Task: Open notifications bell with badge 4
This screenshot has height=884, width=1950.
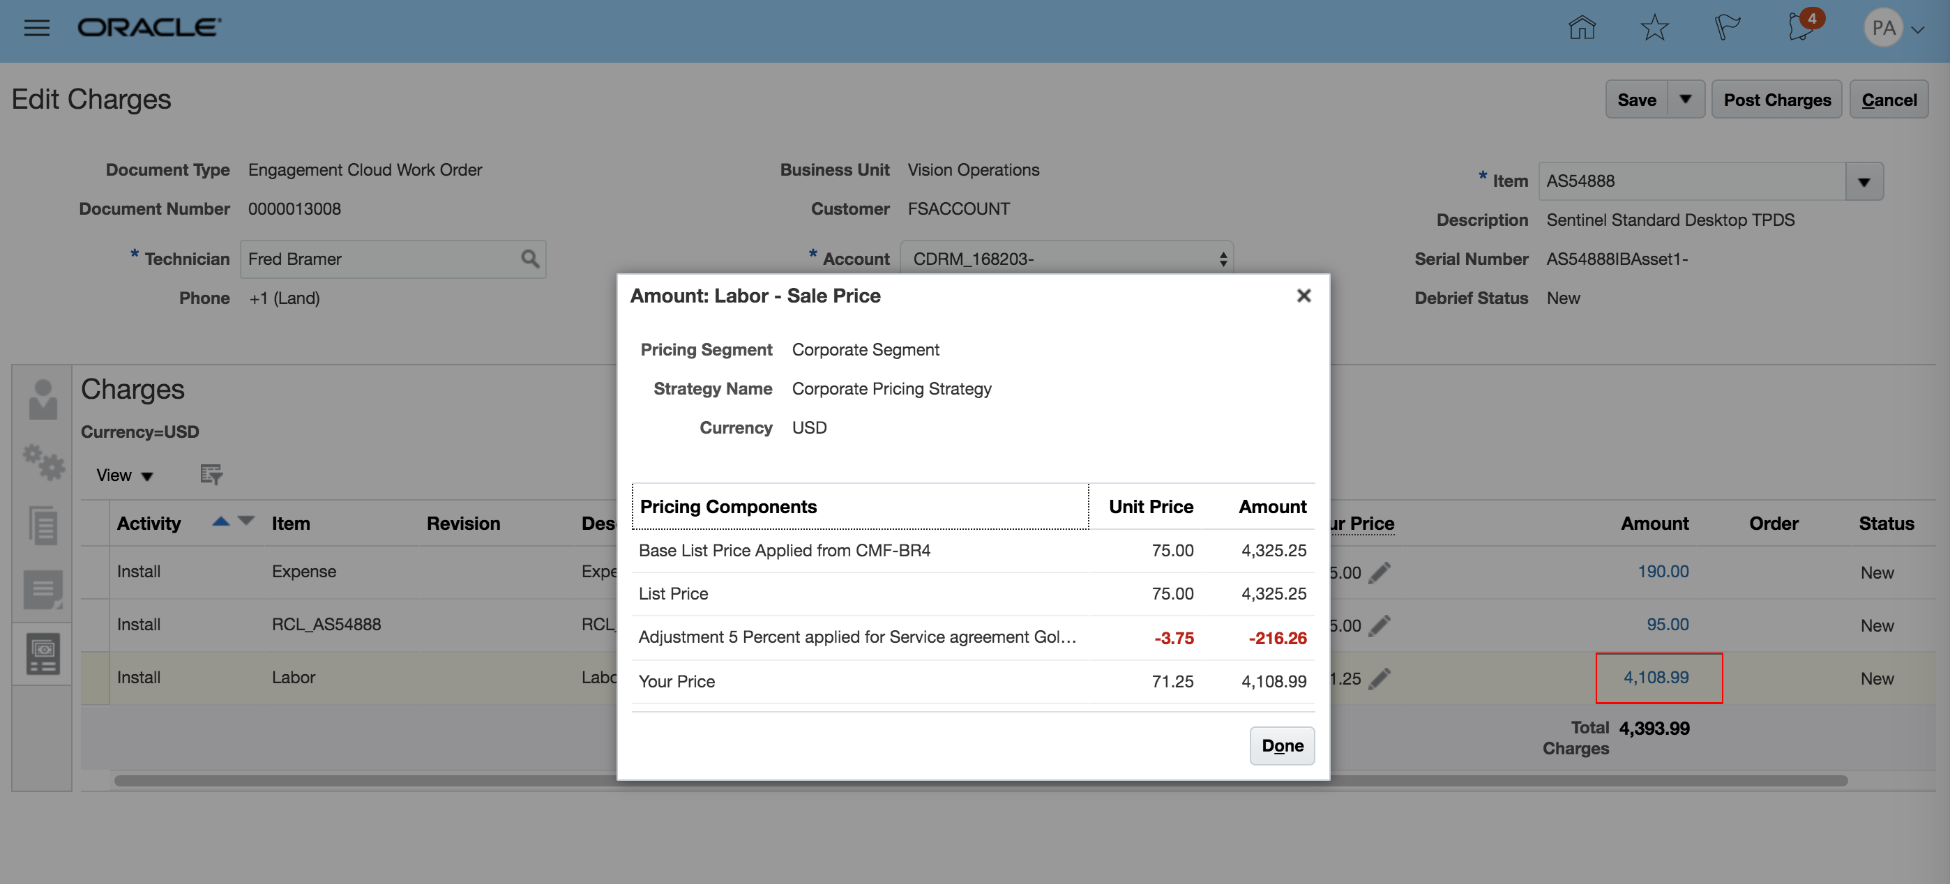Action: coord(1801,28)
